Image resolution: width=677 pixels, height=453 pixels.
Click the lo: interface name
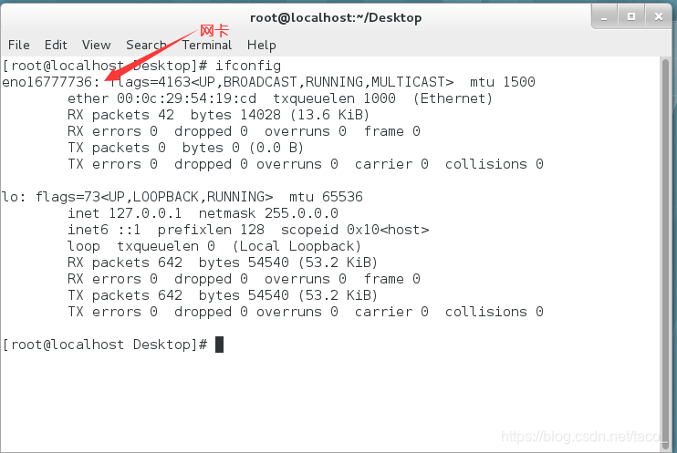(x=14, y=197)
